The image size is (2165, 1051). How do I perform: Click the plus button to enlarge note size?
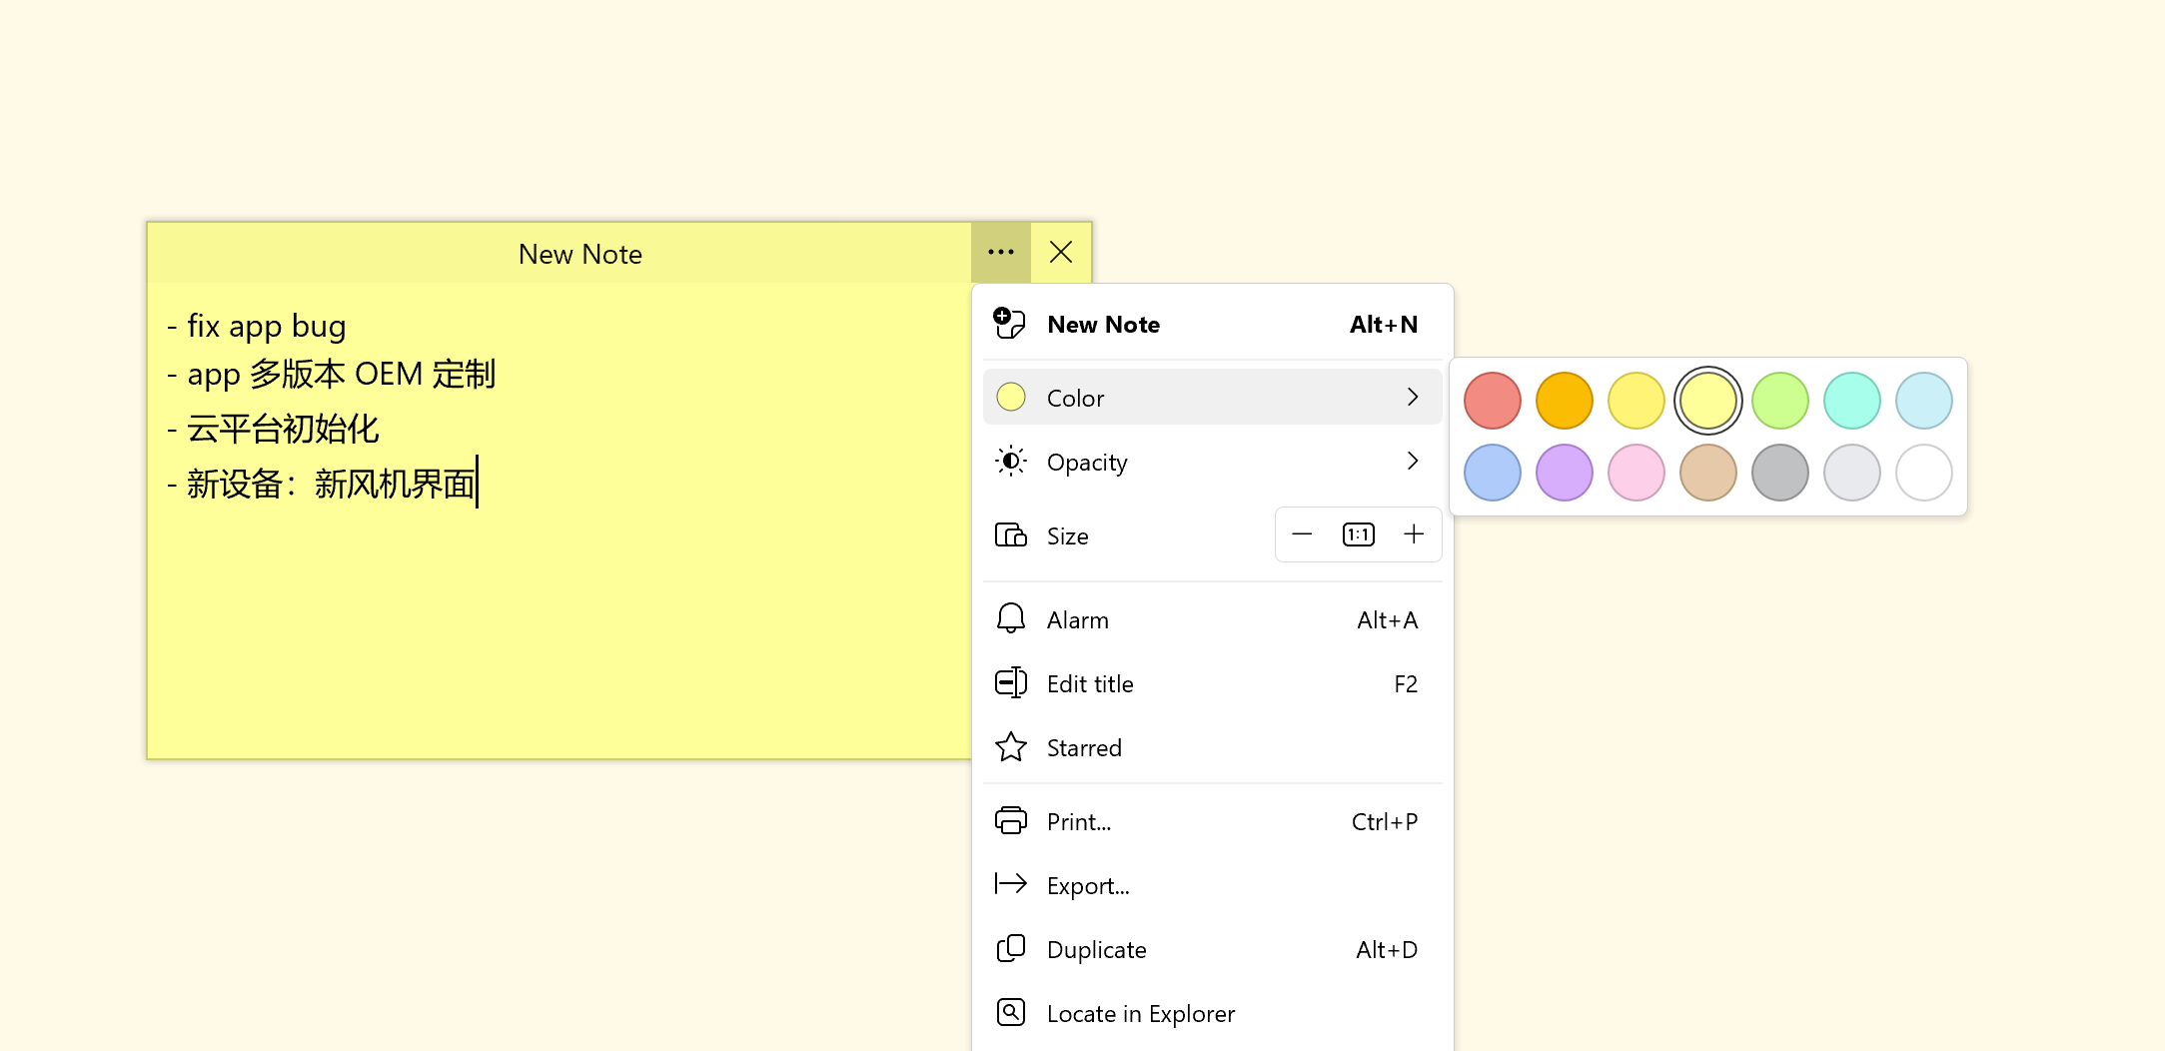(x=1414, y=534)
